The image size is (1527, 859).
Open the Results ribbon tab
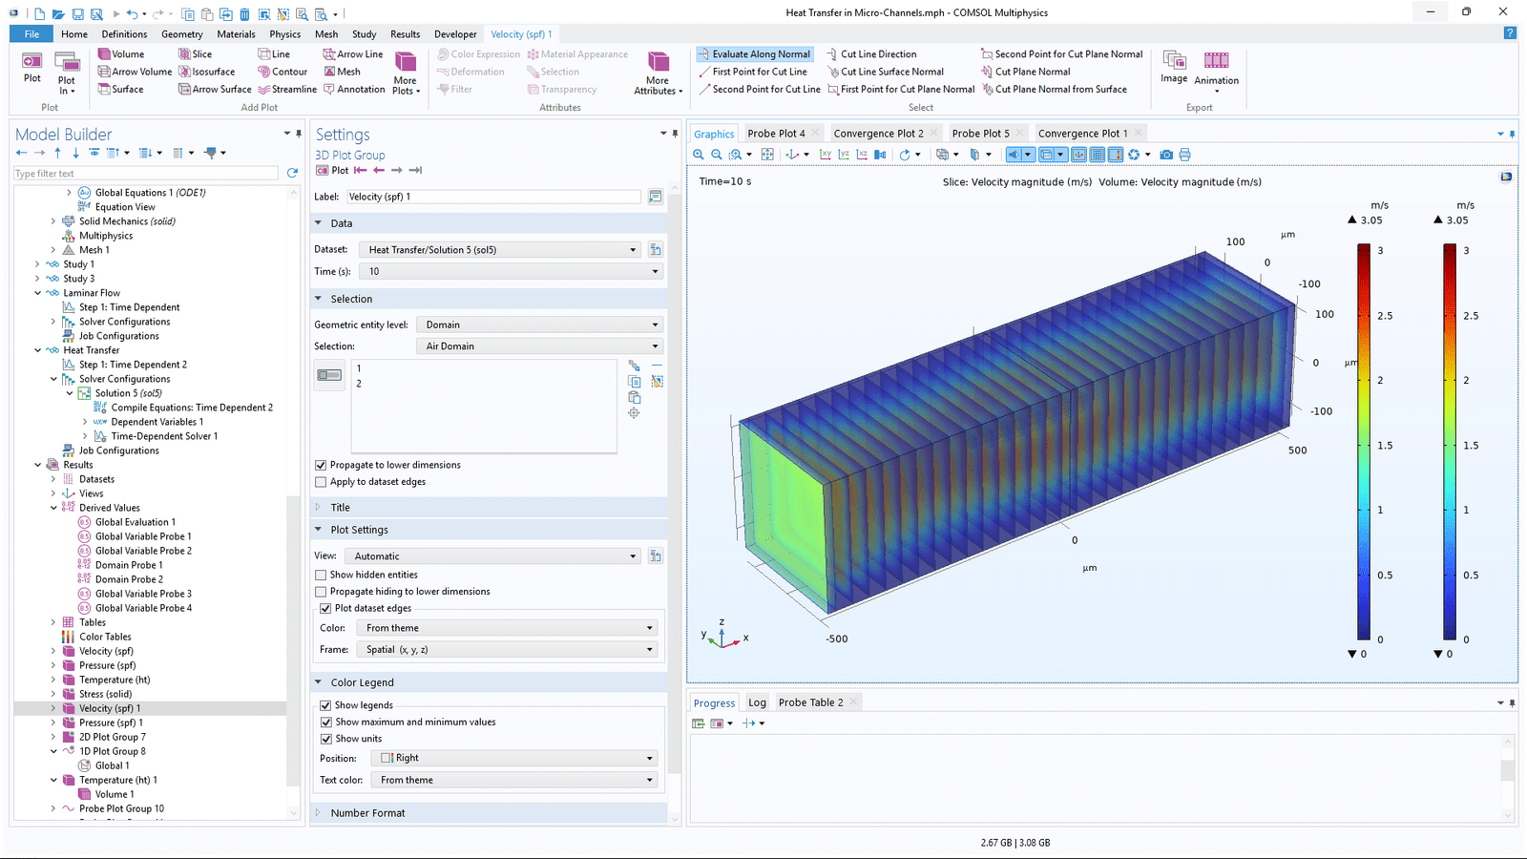tap(405, 34)
